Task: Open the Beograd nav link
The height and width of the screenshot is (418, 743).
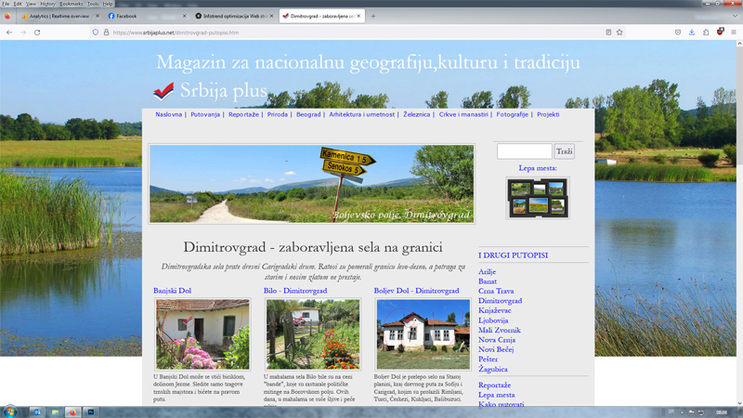Action: tap(308, 114)
